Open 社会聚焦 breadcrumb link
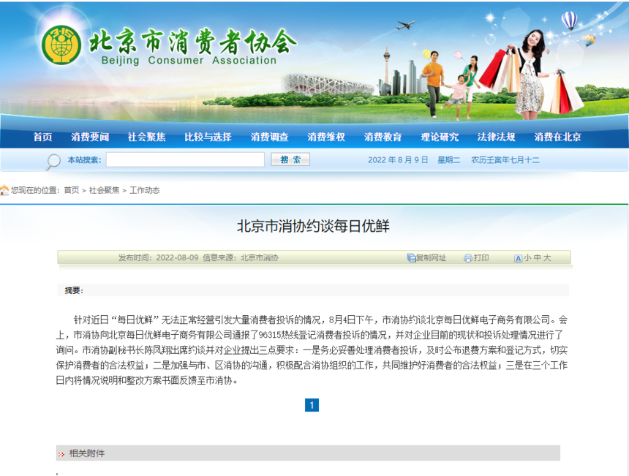The width and height of the screenshot is (629, 476). 105,190
